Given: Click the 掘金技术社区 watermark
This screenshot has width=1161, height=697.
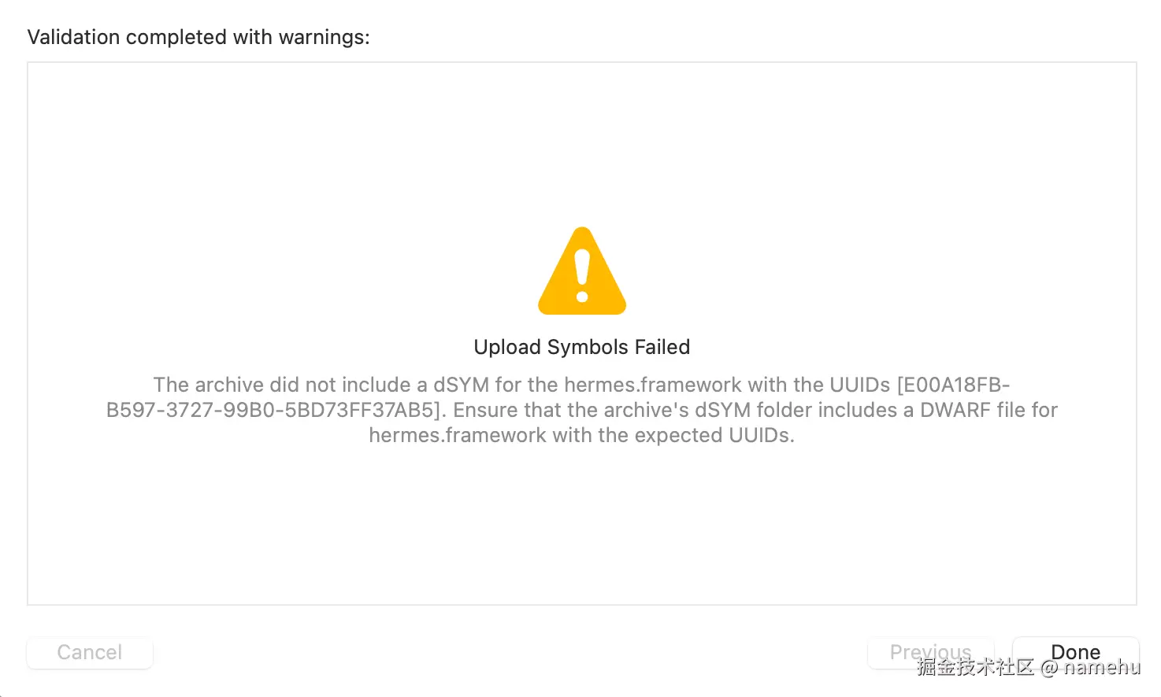Looking at the screenshot, I should [x=975, y=667].
